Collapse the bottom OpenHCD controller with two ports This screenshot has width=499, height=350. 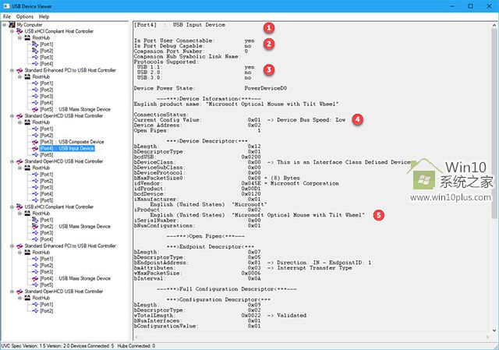pyautogui.click(x=12, y=292)
